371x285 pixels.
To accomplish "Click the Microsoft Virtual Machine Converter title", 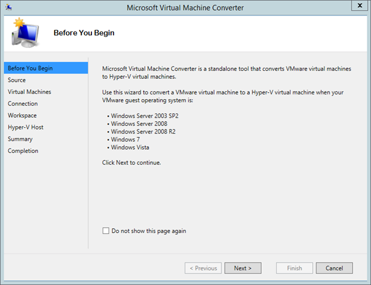I will [x=185, y=8].
